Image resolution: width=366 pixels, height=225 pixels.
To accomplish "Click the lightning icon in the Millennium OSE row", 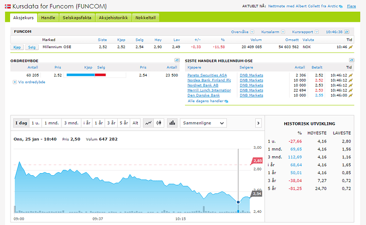I will click(x=351, y=47).
